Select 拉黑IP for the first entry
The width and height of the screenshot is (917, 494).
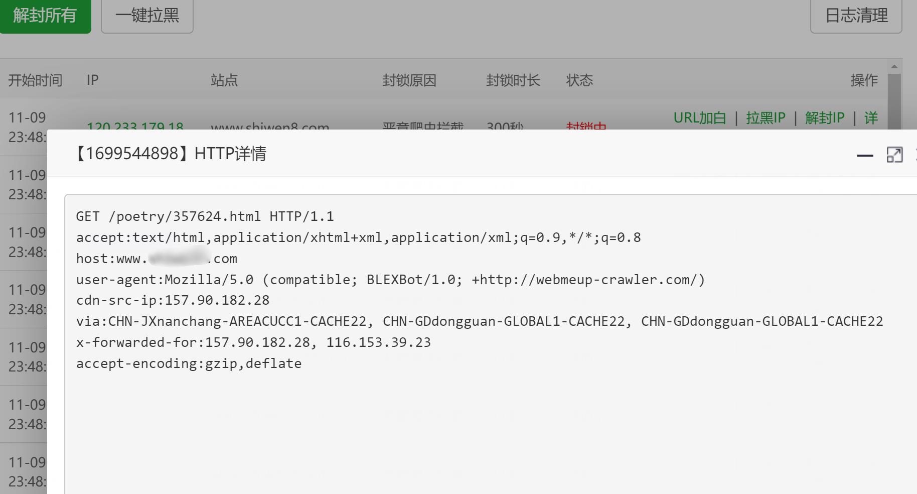pyautogui.click(x=766, y=118)
